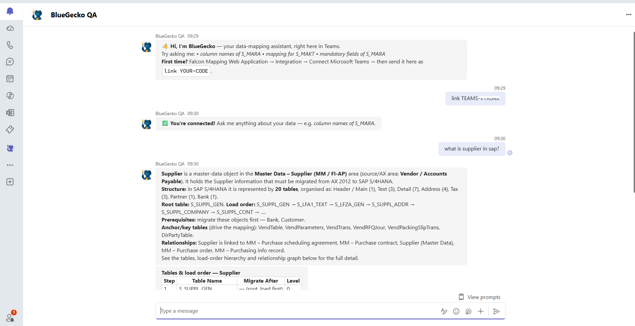Open the people icon with notification badge
Screen dimensions: 635x326
[x=10, y=317]
